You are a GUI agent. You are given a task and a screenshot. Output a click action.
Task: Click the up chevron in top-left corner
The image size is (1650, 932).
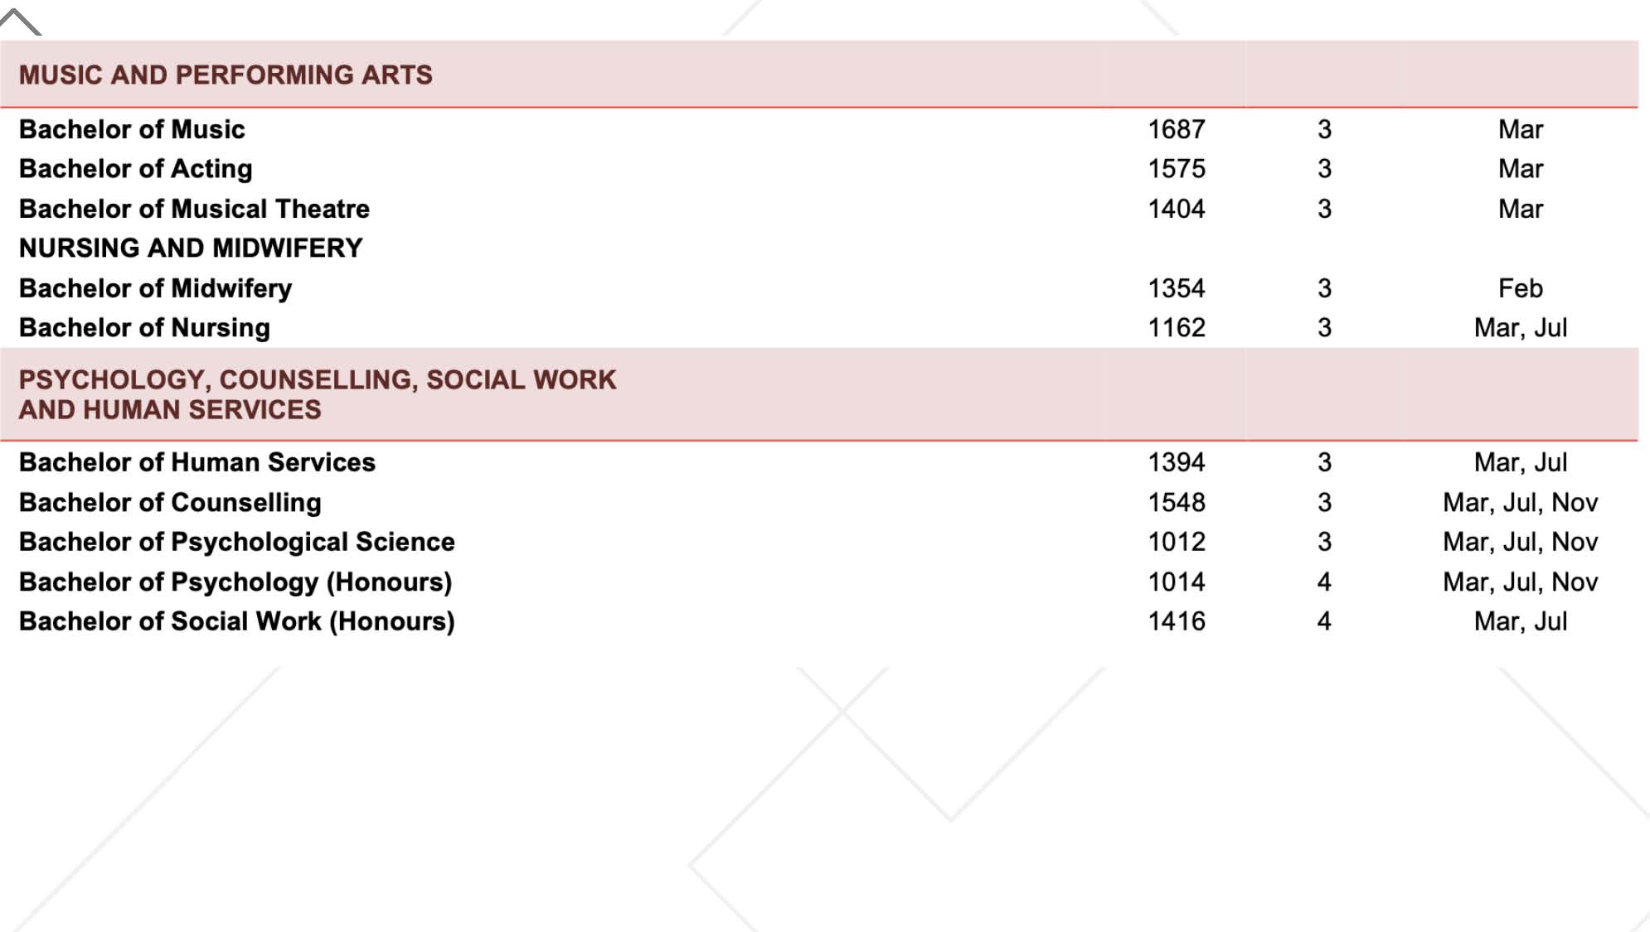(20, 22)
